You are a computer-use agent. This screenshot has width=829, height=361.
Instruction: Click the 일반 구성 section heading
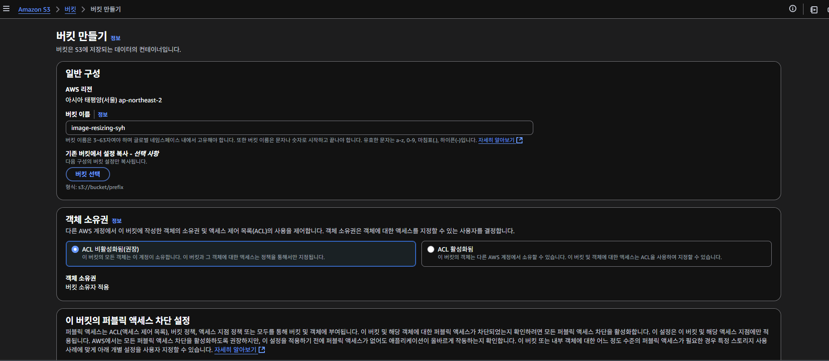point(83,73)
